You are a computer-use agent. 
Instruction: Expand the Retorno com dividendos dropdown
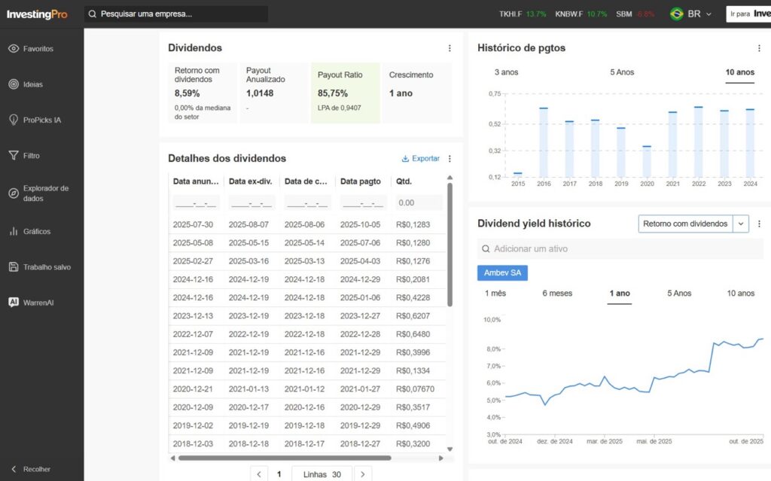pyautogui.click(x=742, y=224)
